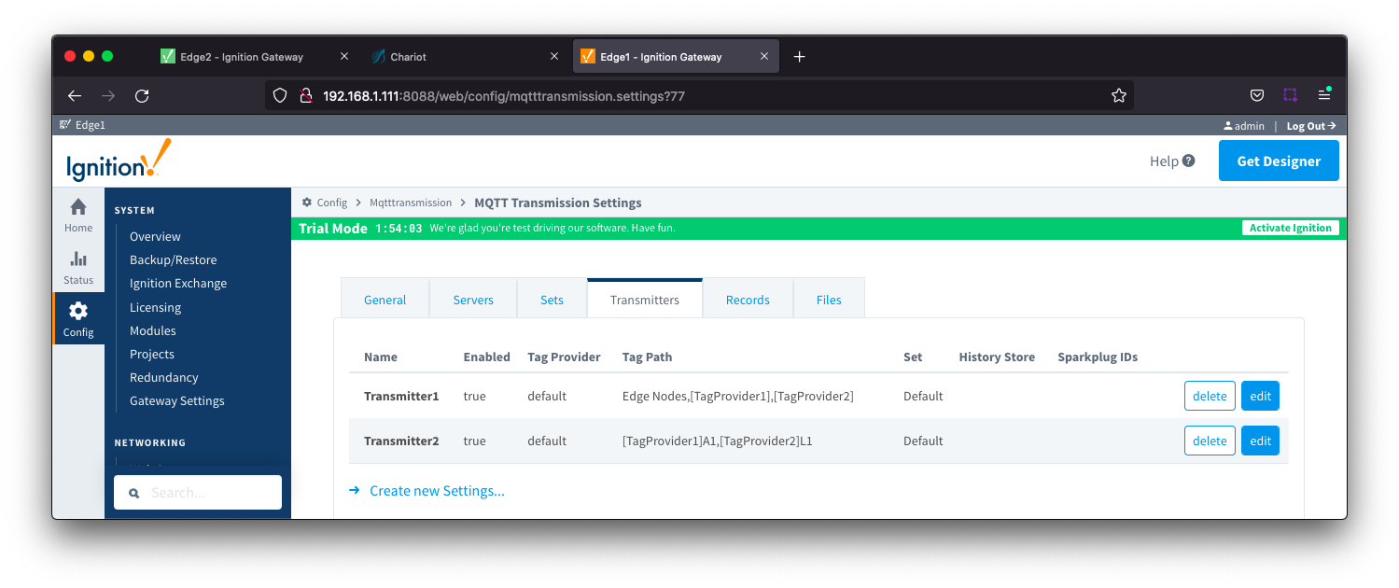Open Licensing in the sidebar
The height and width of the screenshot is (588, 1399).
[x=155, y=307]
